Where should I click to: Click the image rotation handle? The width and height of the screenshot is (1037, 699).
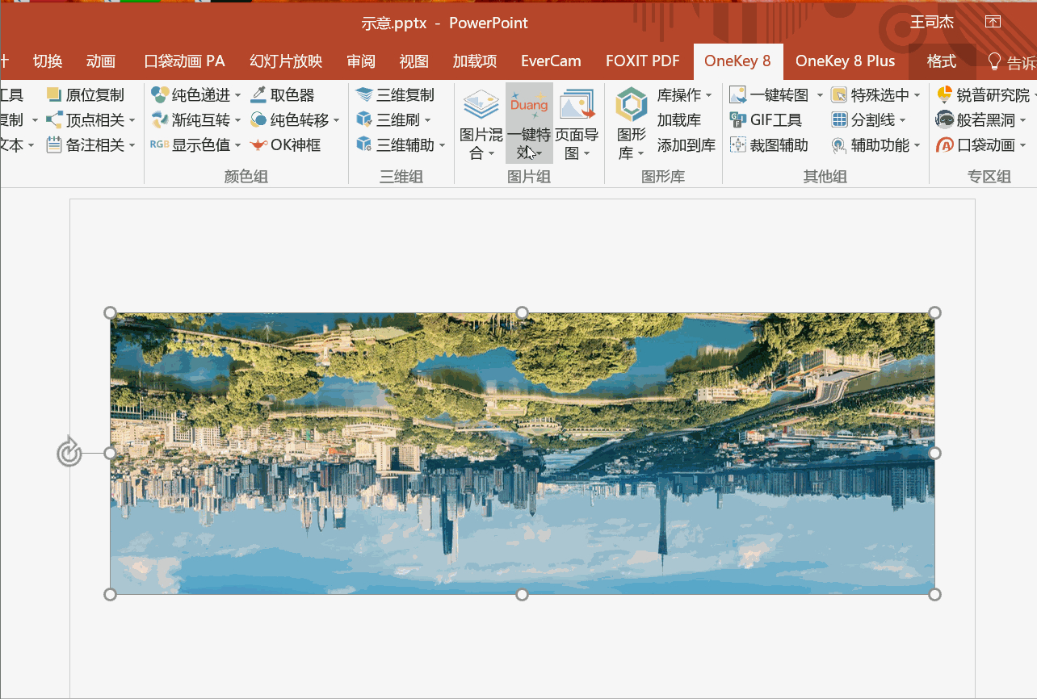click(69, 453)
